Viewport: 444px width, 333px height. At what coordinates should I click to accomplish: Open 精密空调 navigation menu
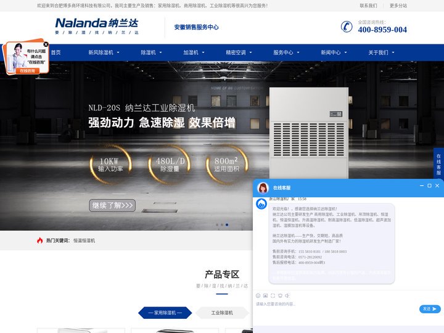tap(236, 52)
